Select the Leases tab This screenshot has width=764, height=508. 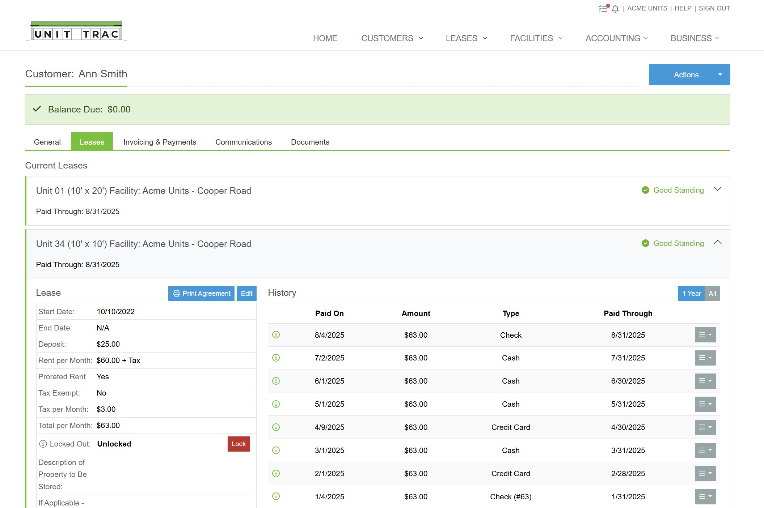click(92, 142)
